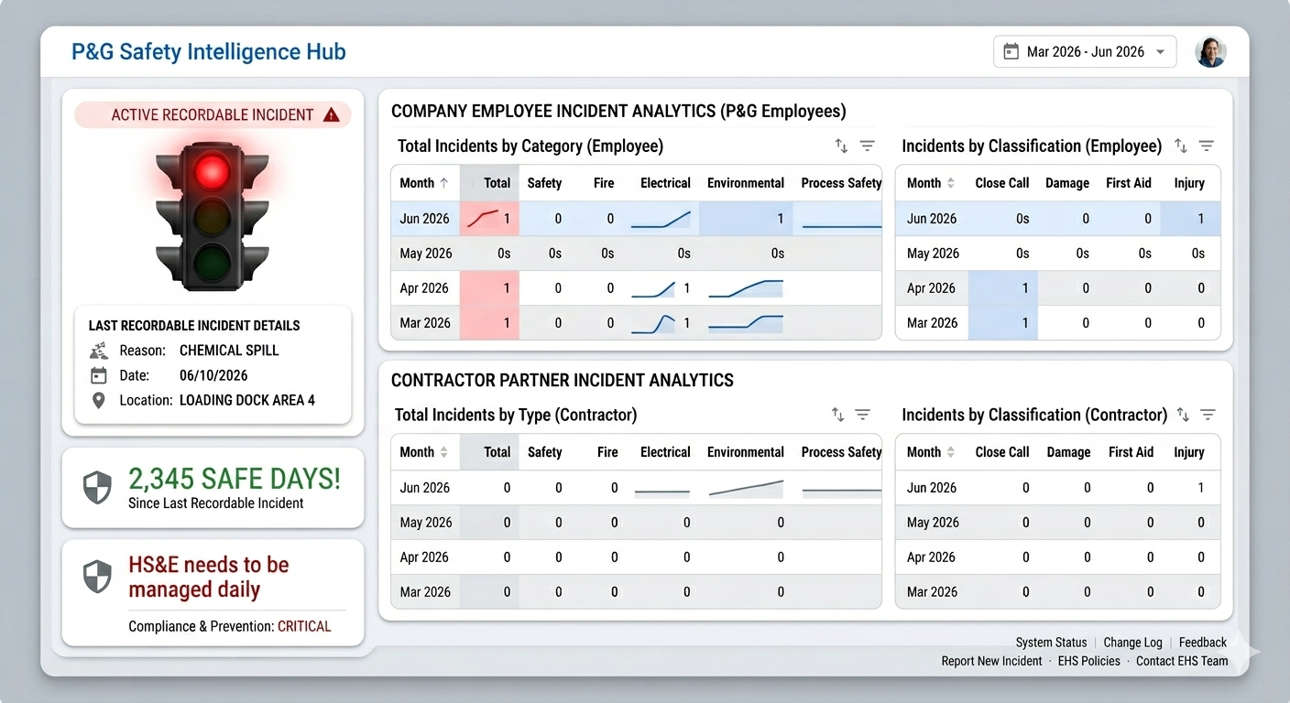
Task: Click sort icon for Incidents by Classification (Employee)
Action: 1181,146
